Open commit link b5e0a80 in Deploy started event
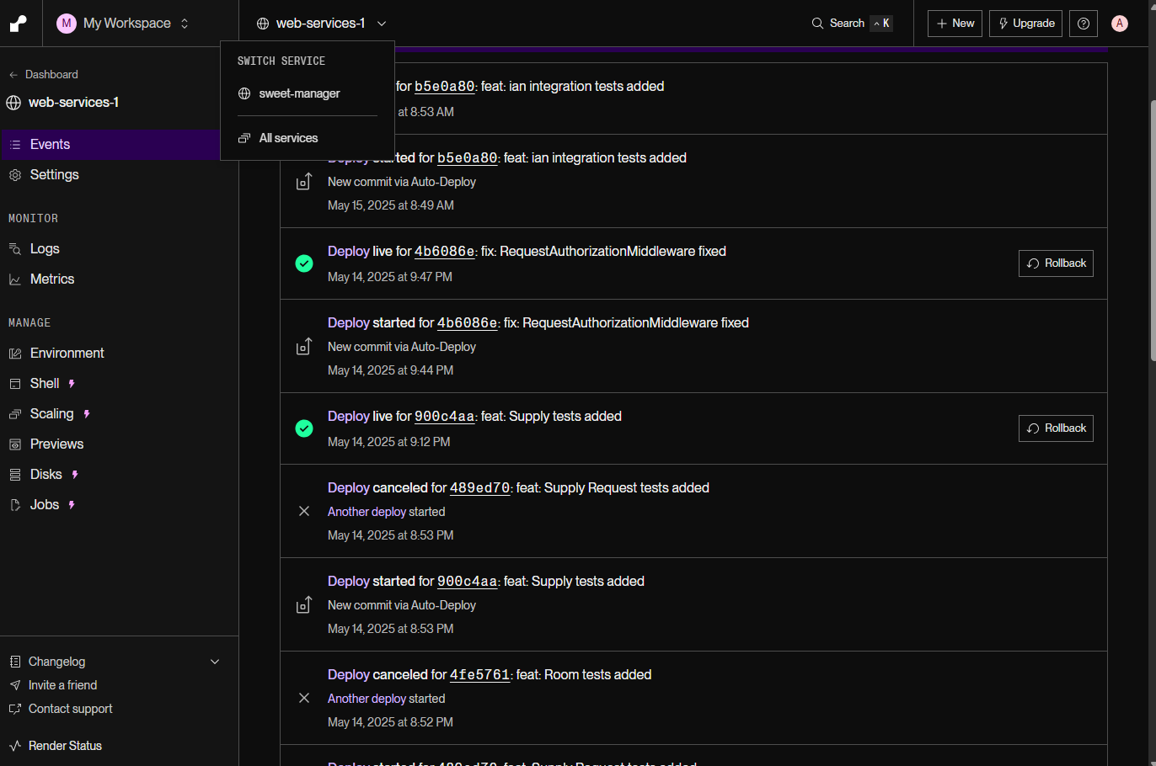Viewport: 1156px width, 766px height. (x=467, y=158)
